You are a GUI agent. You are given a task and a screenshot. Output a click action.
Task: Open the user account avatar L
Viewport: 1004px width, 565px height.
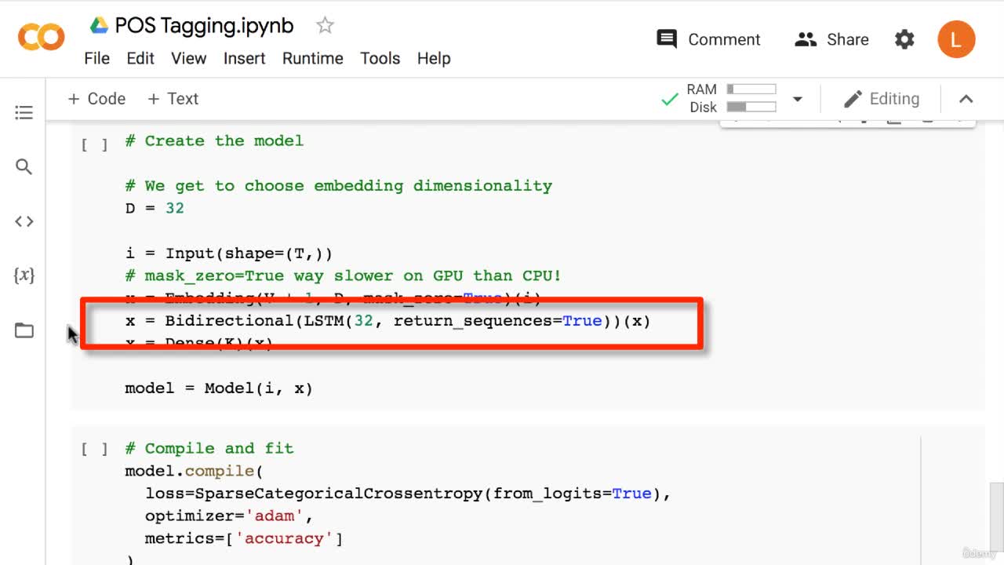(x=956, y=39)
